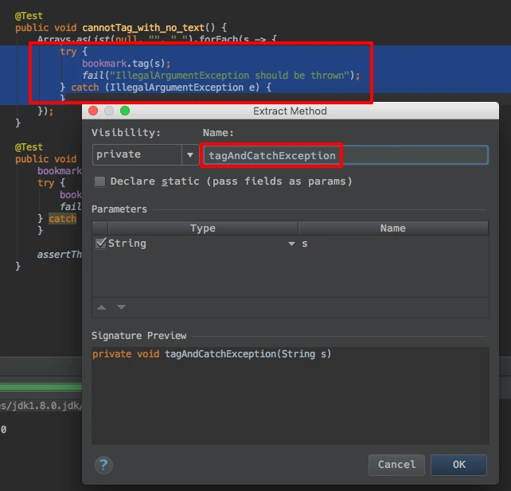Viewport: 511px width, 491px height.
Task: Click the bookmark.tag(s) code line
Action: pos(126,63)
